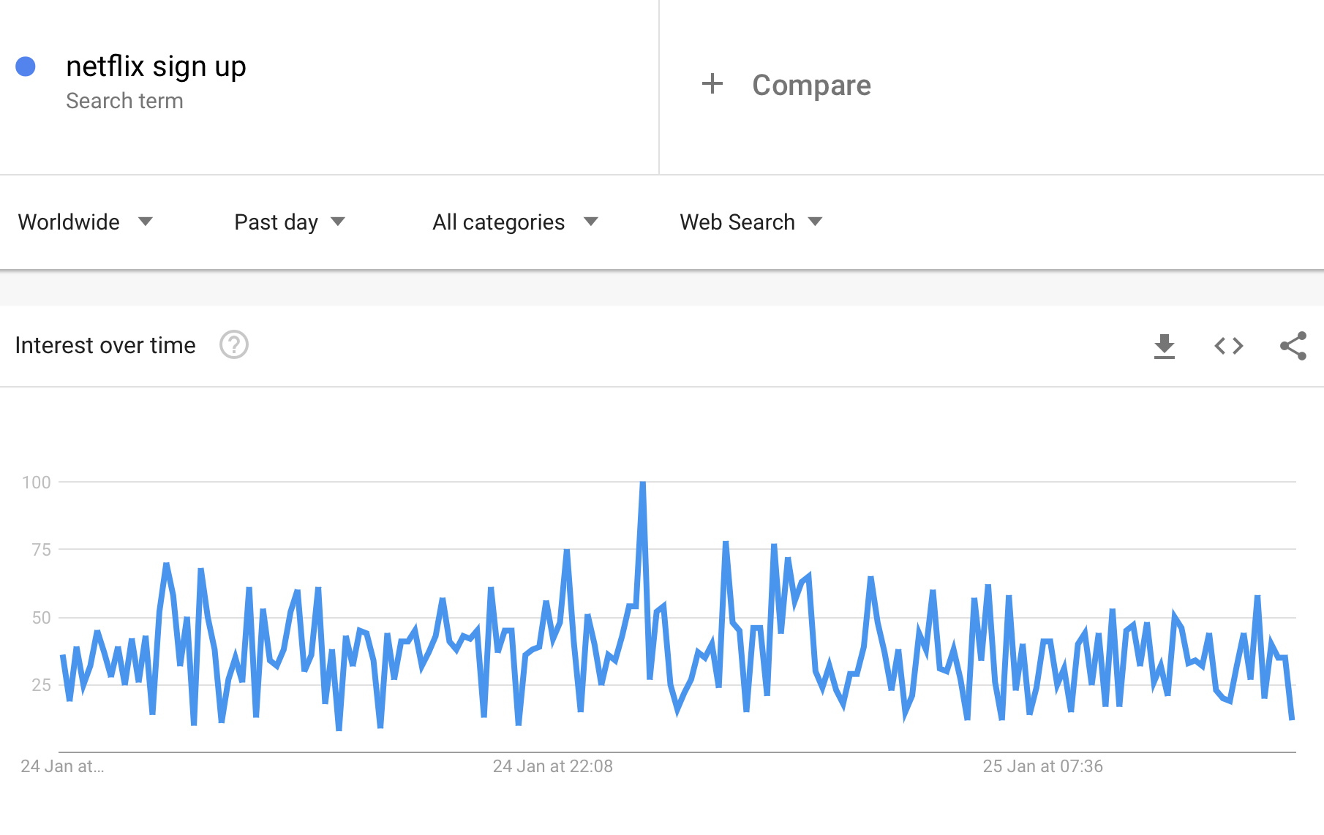Expand the Web Search type arrow
The height and width of the screenshot is (835, 1324).
point(816,222)
